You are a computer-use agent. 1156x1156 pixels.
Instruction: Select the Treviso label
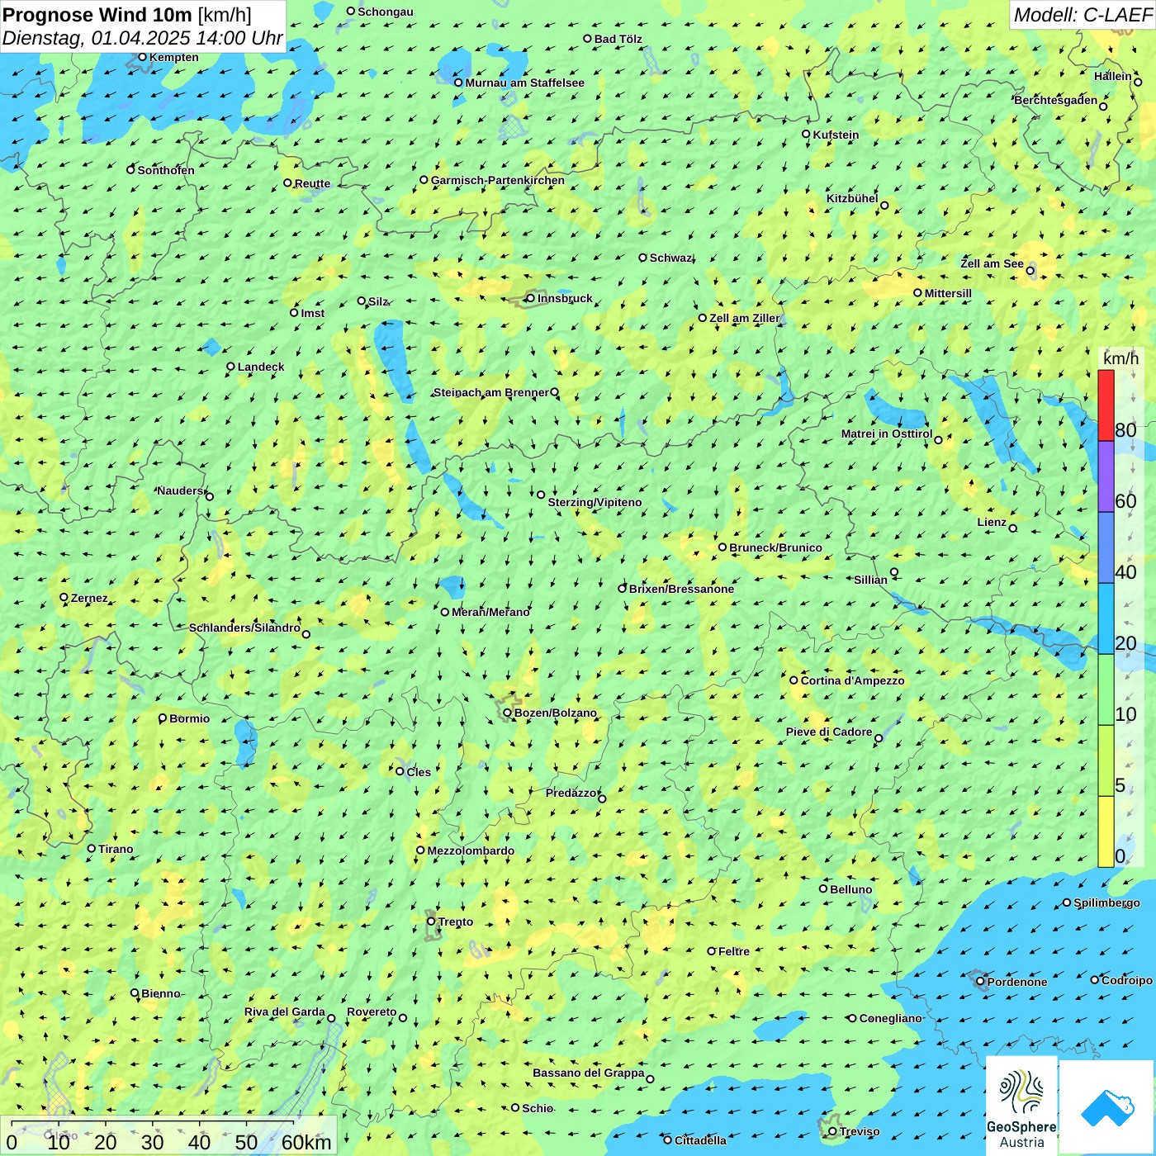click(859, 1131)
